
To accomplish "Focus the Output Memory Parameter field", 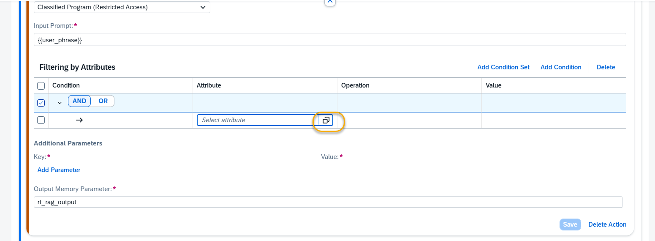I will point(328,202).
